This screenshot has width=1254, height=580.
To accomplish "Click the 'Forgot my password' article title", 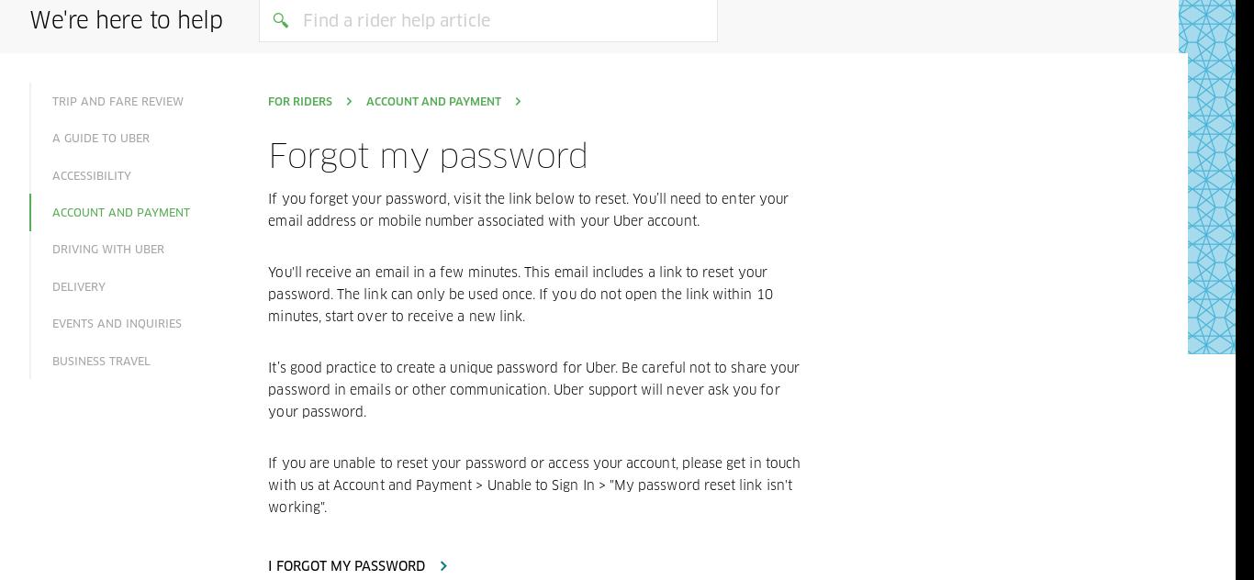I will 428,156.
